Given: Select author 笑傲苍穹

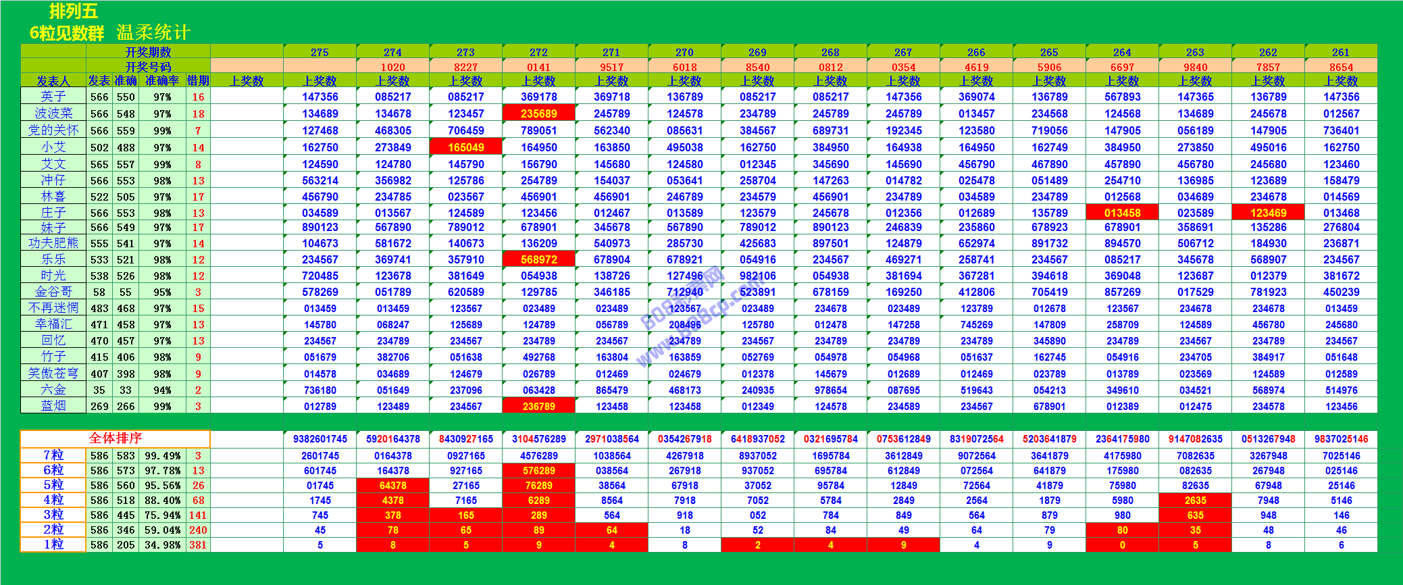Looking at the screenshot, I should (53, 374).
